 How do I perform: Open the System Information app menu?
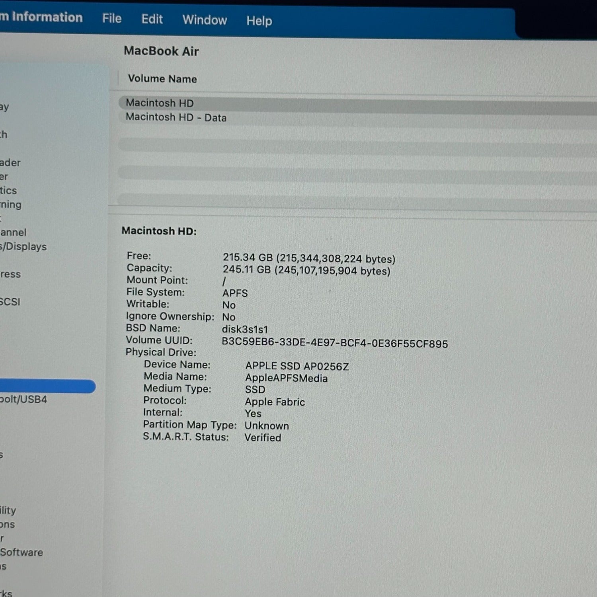click(41, 18)
